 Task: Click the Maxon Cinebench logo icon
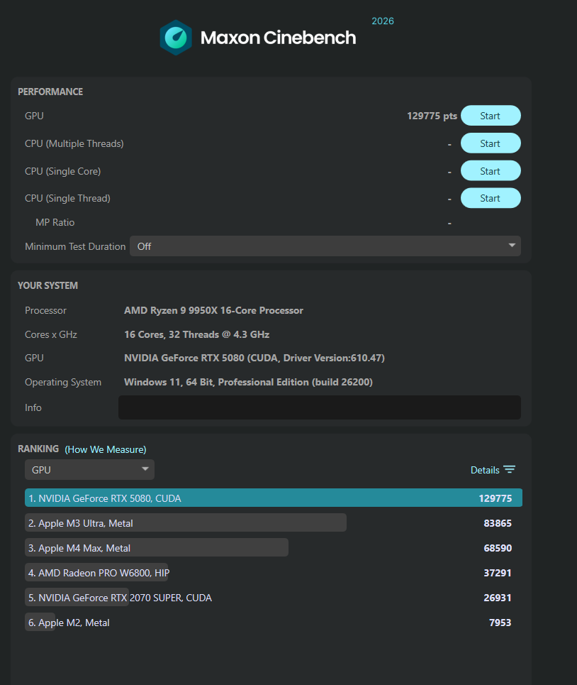(x=176, y=38)
